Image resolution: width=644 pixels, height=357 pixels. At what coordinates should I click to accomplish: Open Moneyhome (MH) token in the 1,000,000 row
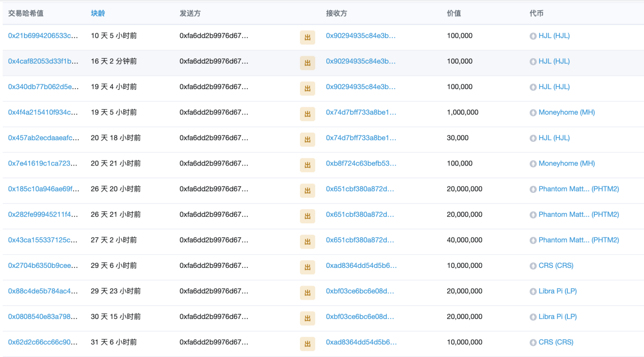pyautogui.click(x=566, y=112)
